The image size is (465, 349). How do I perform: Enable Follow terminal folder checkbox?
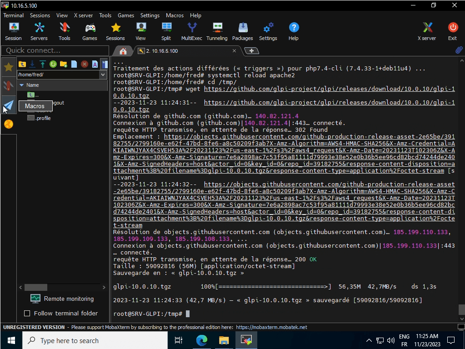coord(27,313)
